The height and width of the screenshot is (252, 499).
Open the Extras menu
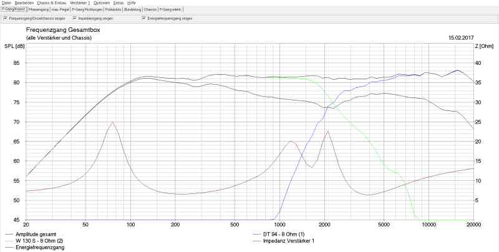[x=119, y=2]
